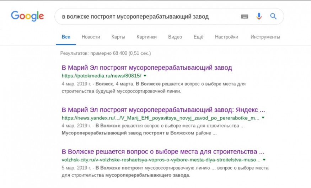Open the Яндекс news result title
The width and height of the screenshot is (311, 188).
(163, 109)
